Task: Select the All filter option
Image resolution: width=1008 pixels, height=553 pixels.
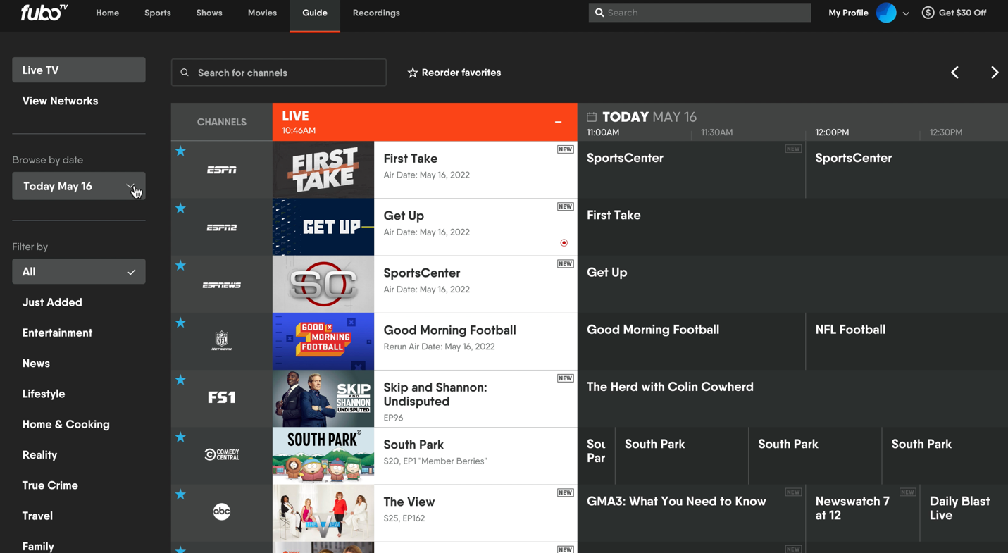Action: point(79,272)
